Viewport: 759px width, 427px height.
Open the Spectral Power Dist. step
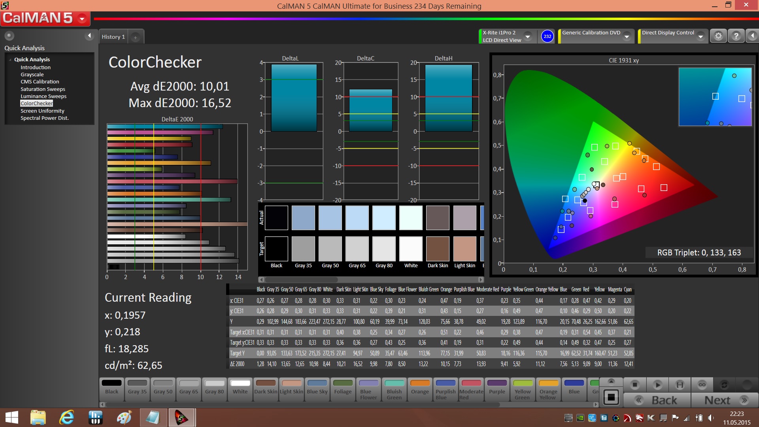45,118
